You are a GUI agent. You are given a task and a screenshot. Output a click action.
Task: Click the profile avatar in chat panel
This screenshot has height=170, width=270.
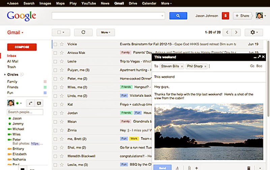pos(11,103)
